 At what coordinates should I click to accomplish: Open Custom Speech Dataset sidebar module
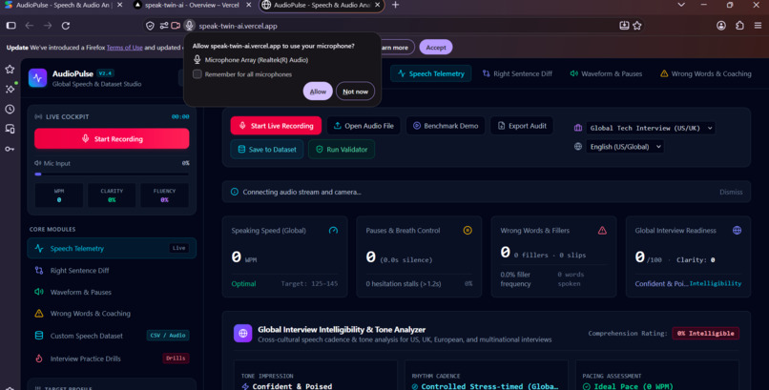pyautogui.click(x=112, y=336)
